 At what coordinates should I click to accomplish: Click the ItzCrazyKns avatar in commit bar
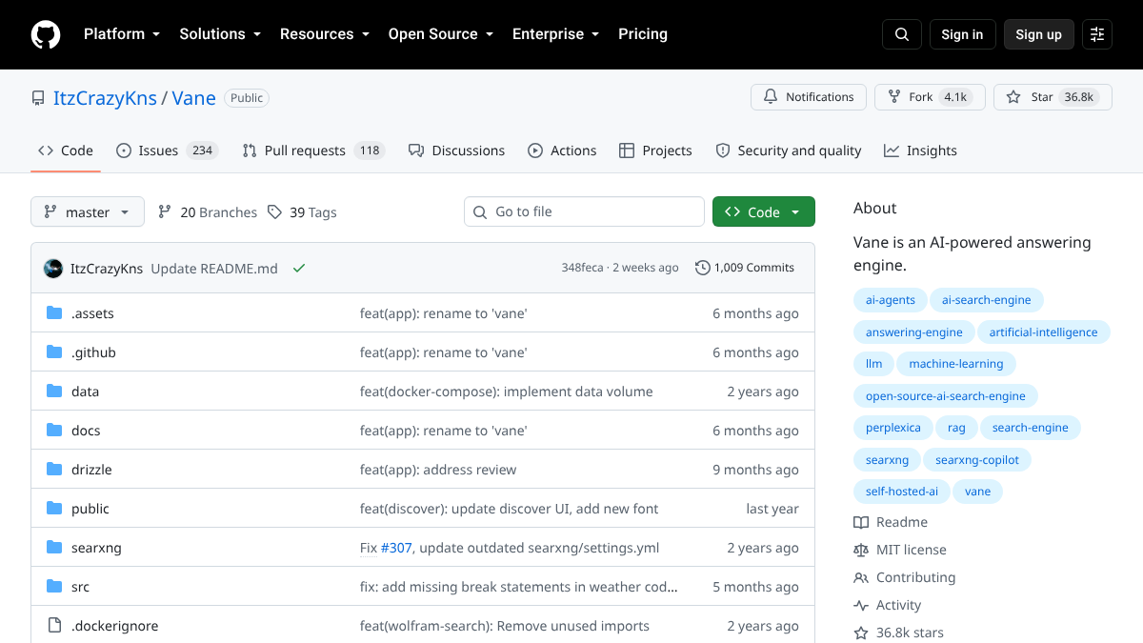click(53, 268)
